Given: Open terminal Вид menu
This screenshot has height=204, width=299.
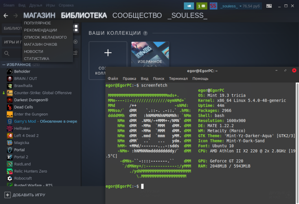Looking at the screenshot, I should [x=145, y=78].
